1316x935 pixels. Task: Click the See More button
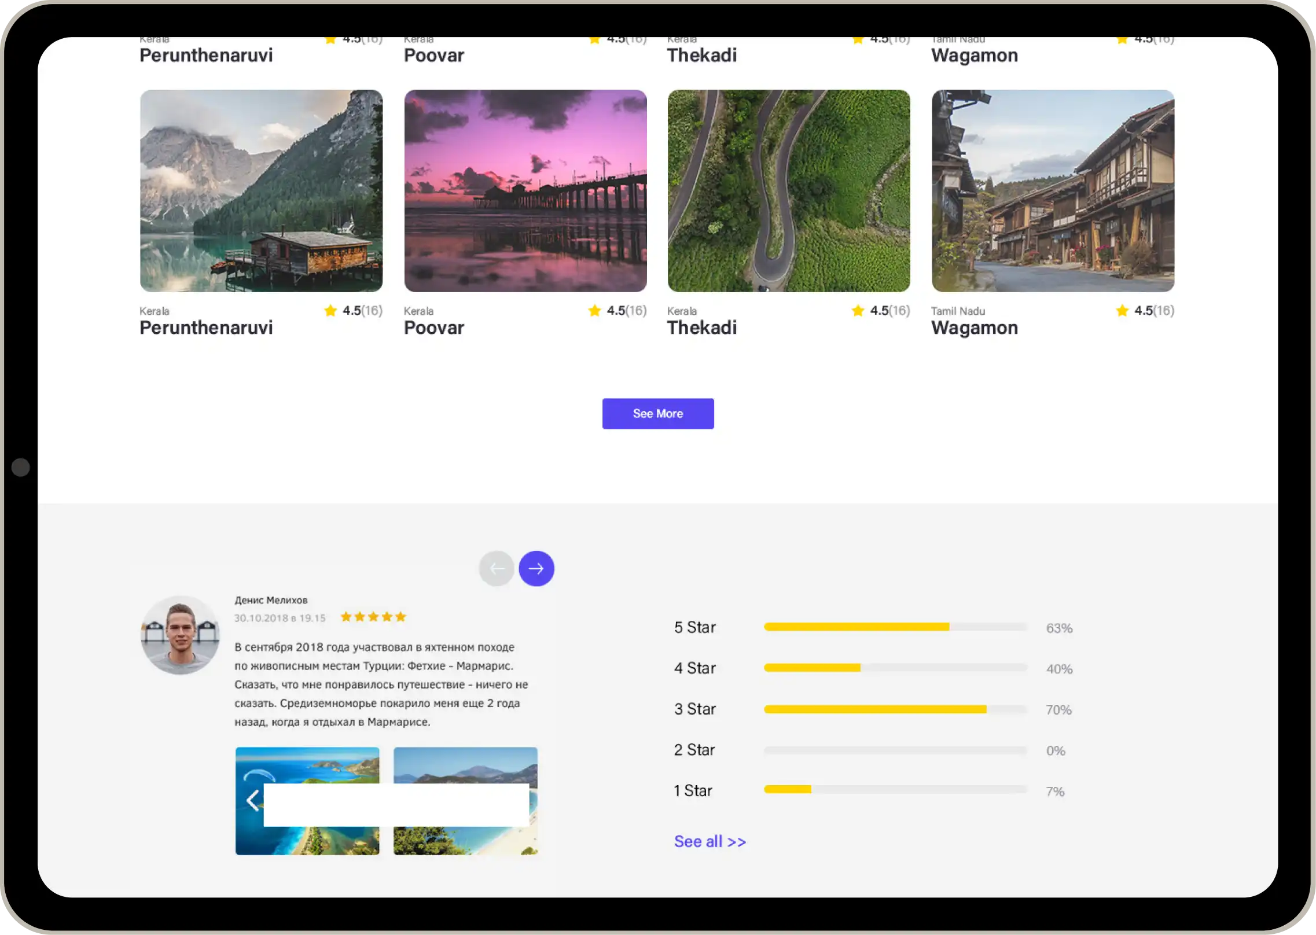point(658,414)
